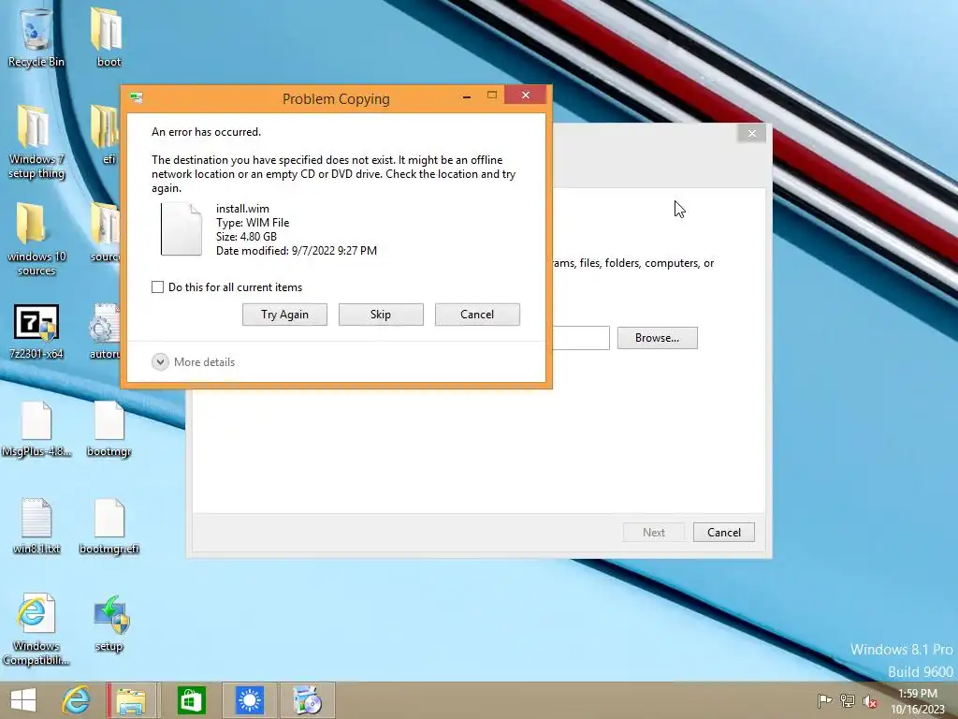Select the 7z2301-x64 installer icon
958x719 pixels.
pyautogui.click(x=36, y=331)
